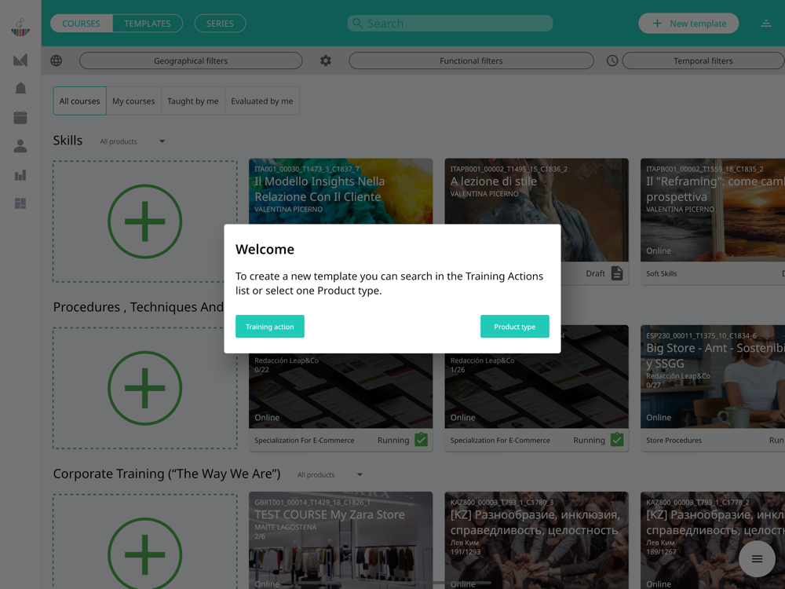Open the calendar icon in the sidebar
The image size is (785, 589).
click(x=20, y=117)
